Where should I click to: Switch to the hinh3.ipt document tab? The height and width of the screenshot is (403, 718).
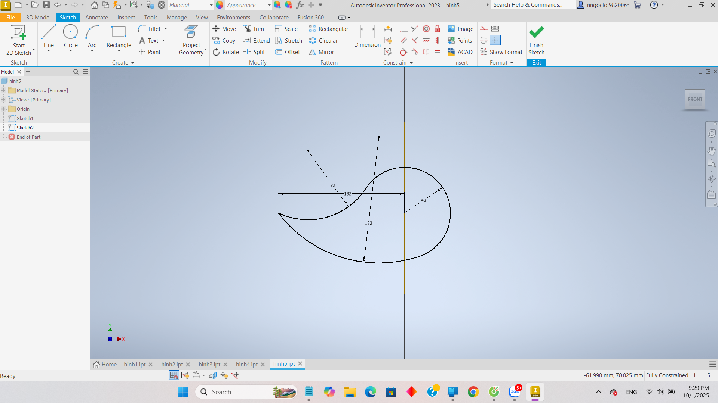(x=209, y=364)
